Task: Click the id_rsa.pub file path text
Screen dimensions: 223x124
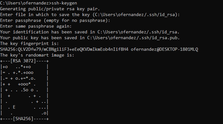Action: (133, 38)
